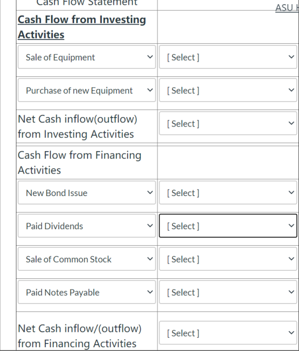
Task: Open the focused Select dropdown for Paid Dividends
Action: coord(228,226)
